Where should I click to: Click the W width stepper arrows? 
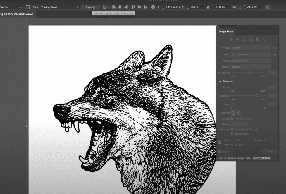213,7
